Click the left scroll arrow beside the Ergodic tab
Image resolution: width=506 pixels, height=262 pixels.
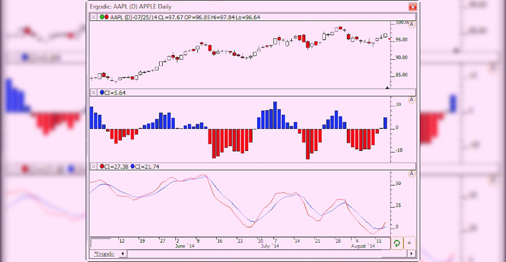click(x=122, y=253)
